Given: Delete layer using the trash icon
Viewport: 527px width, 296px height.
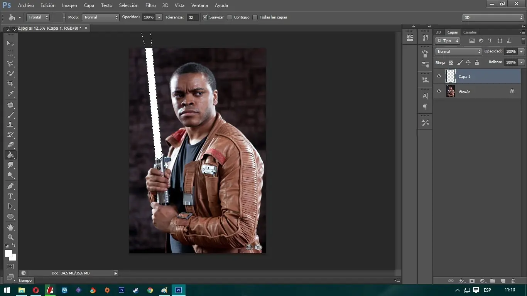Looking at the screenshot, I should (x=513, y=281).
